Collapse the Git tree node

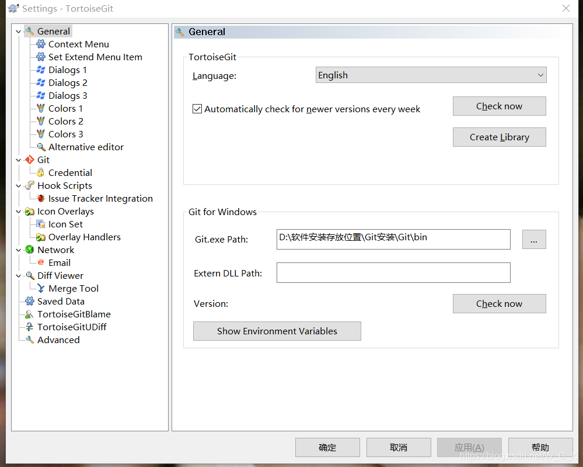[18, 160]
